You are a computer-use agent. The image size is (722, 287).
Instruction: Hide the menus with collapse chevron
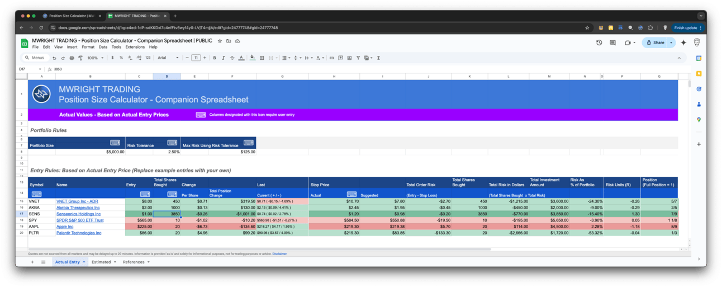pos(680,58)
